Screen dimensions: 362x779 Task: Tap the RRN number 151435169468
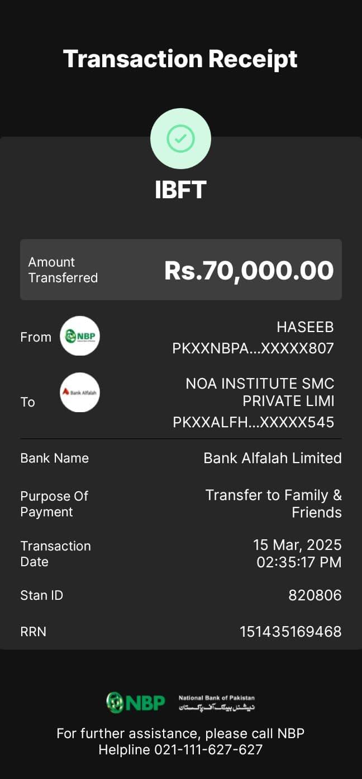coord(290,632)
